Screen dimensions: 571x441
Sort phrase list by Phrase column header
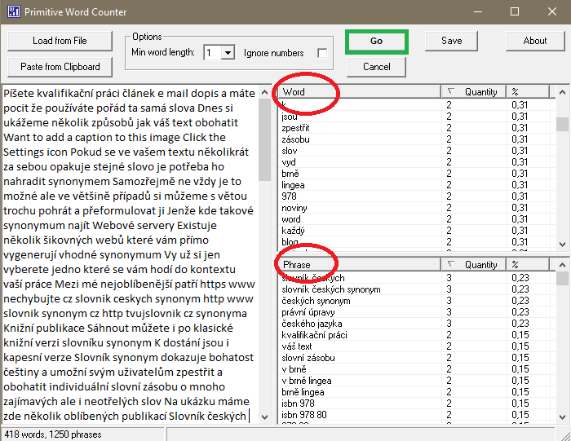(x=360, y=265)
